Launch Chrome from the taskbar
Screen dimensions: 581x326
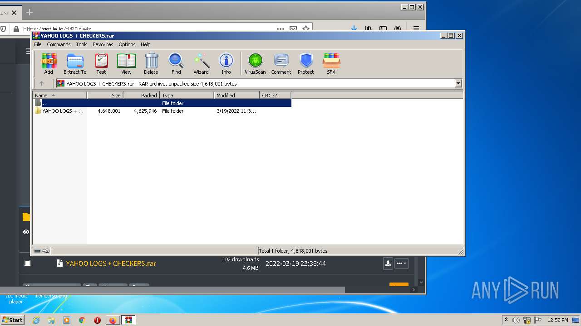82,320
